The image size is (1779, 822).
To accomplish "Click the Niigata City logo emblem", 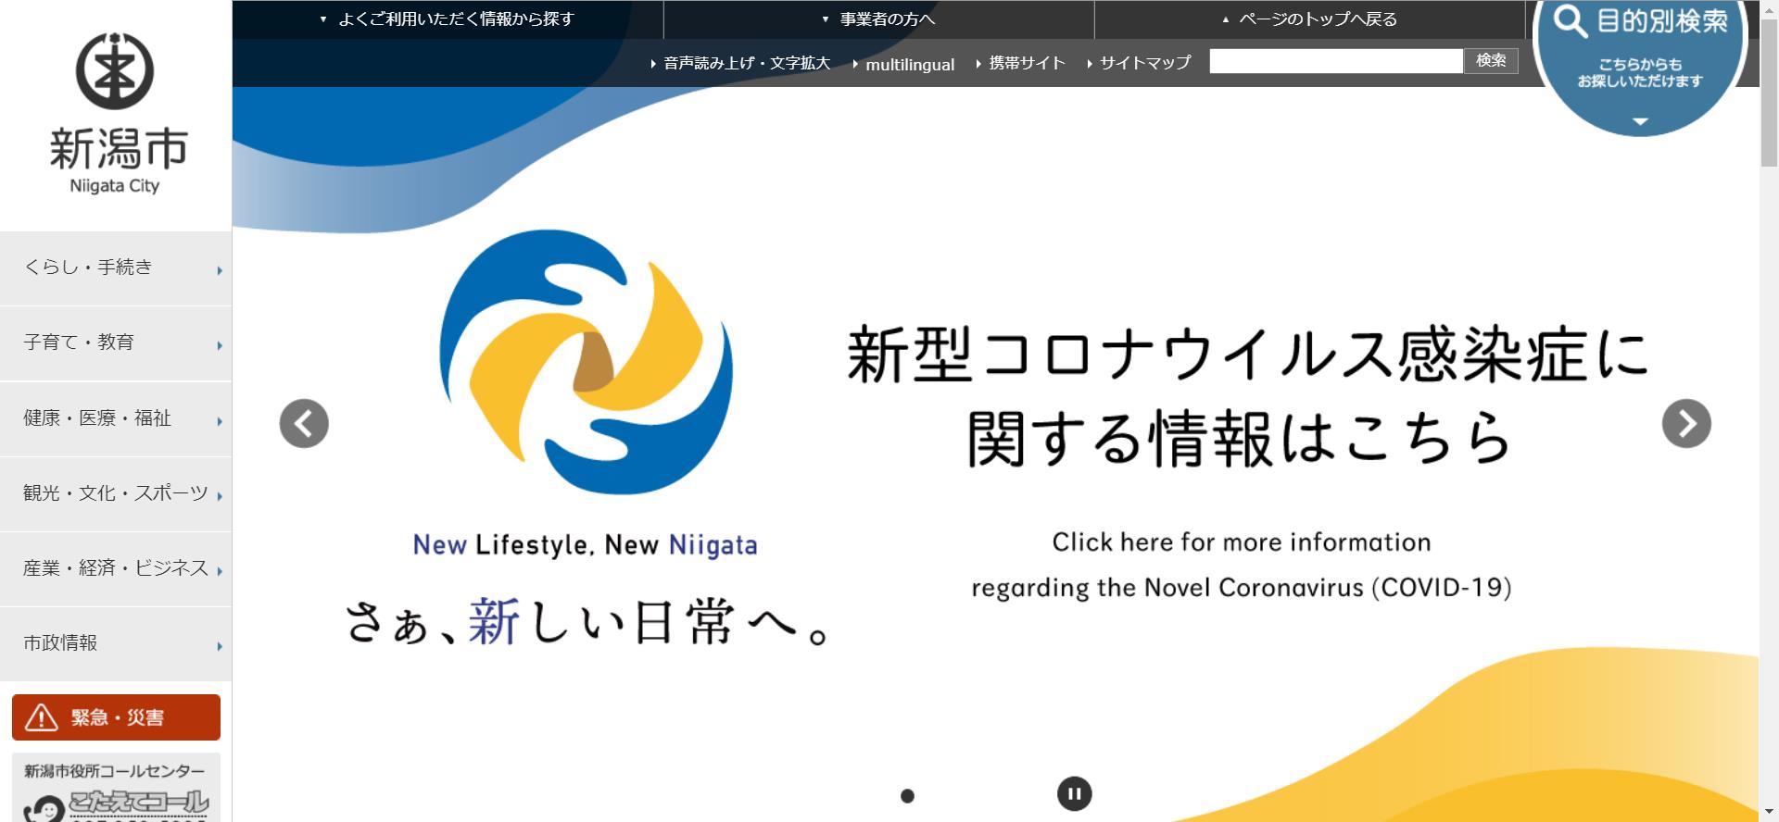I will 115,71.
